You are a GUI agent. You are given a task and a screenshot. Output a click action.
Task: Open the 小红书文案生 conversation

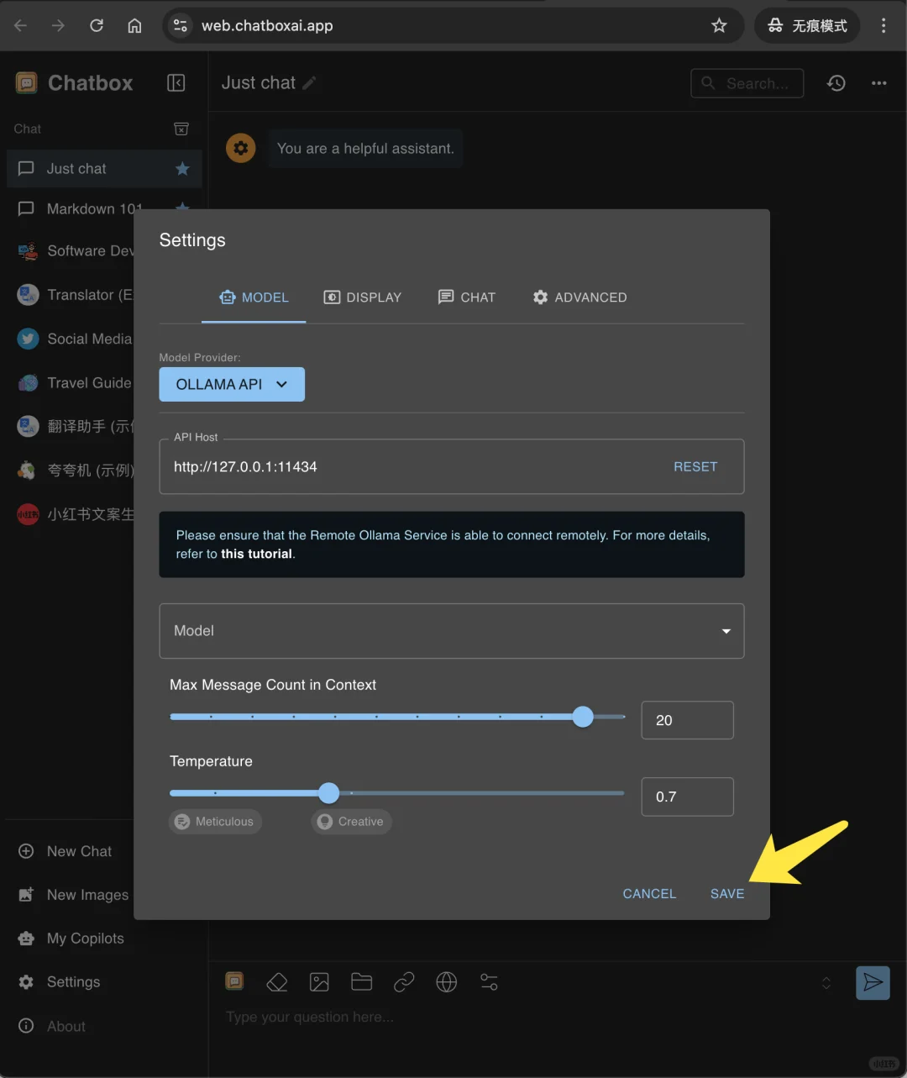[x=71, y=514]
